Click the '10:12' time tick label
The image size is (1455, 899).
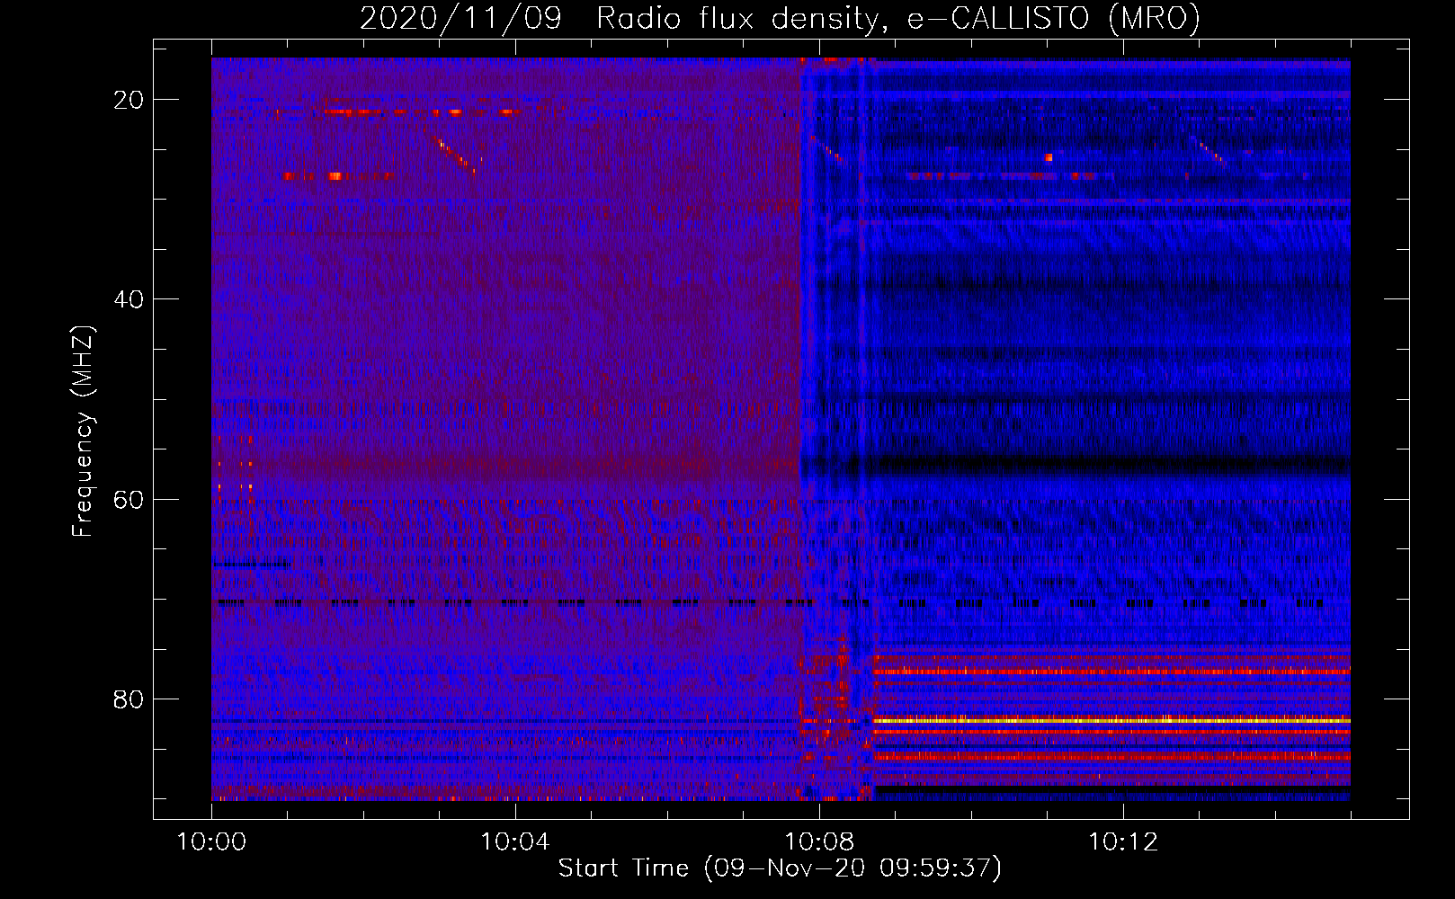pyautogui.click(x=1123, y=841)
